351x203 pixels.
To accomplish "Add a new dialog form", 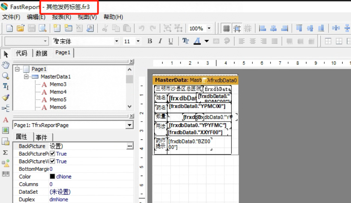I will coord(68,28).
